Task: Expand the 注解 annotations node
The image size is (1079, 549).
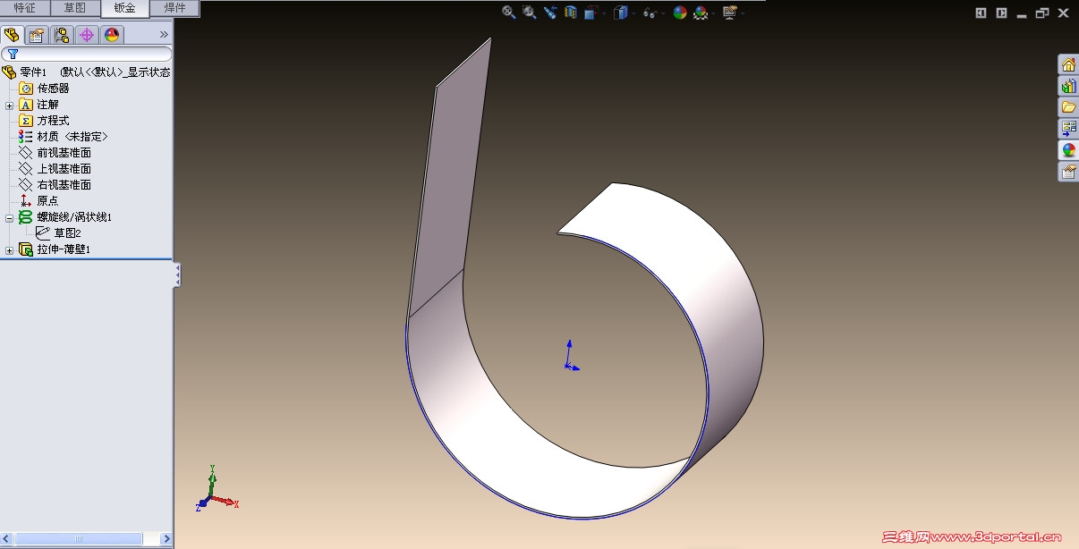Action: tap(9, 105)
